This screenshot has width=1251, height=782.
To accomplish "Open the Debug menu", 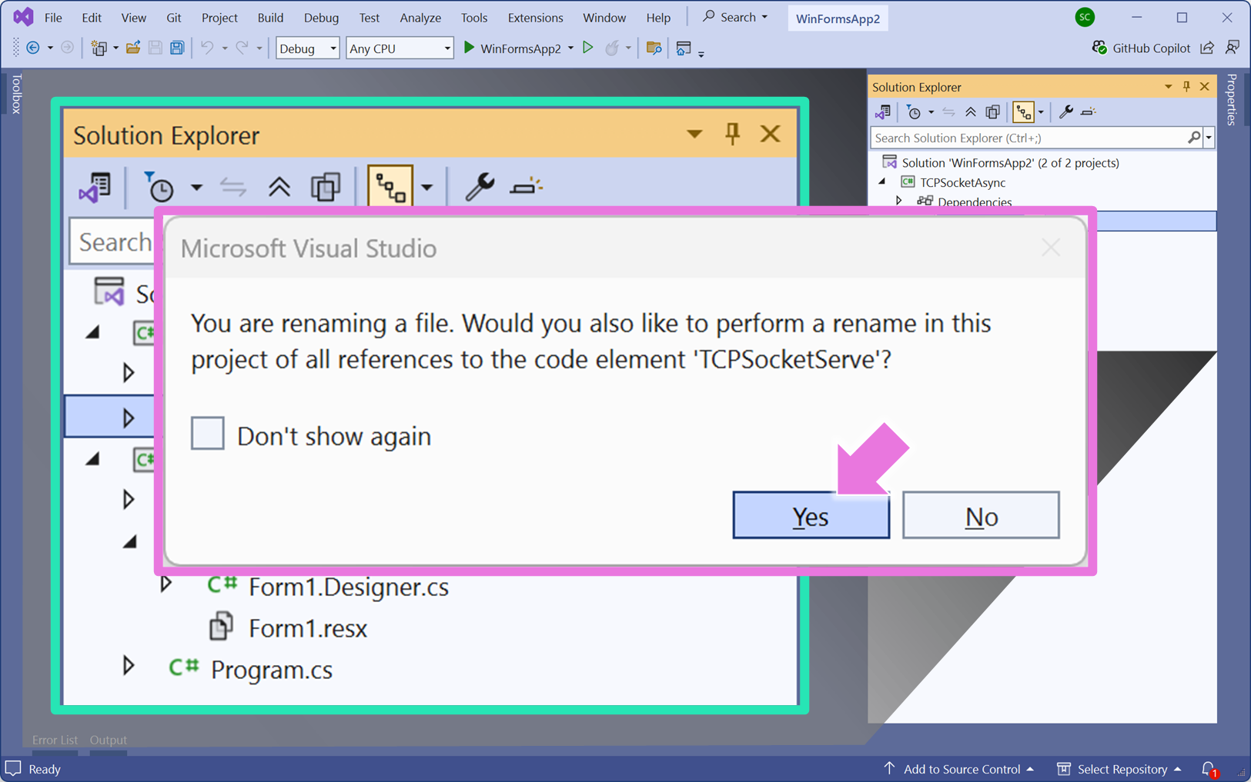I will click(321, 17).
